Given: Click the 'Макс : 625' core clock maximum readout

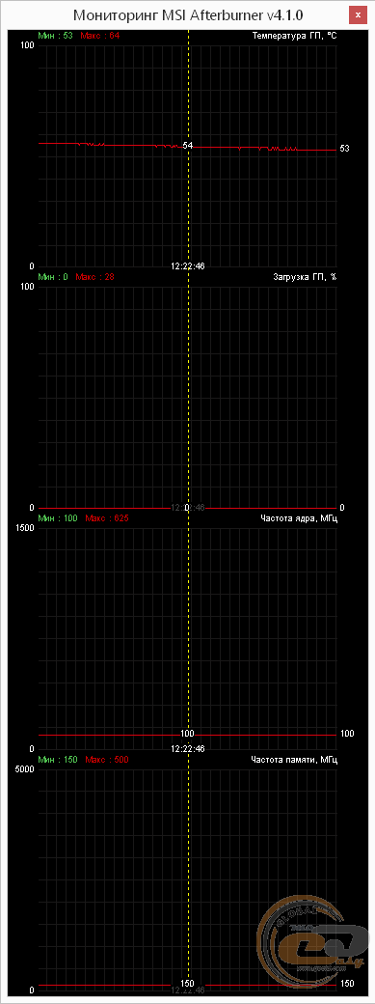Looking at the screenshot, I should click(107, 518).
